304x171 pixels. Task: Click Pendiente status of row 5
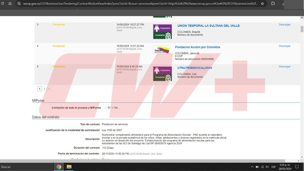point(59,67)
